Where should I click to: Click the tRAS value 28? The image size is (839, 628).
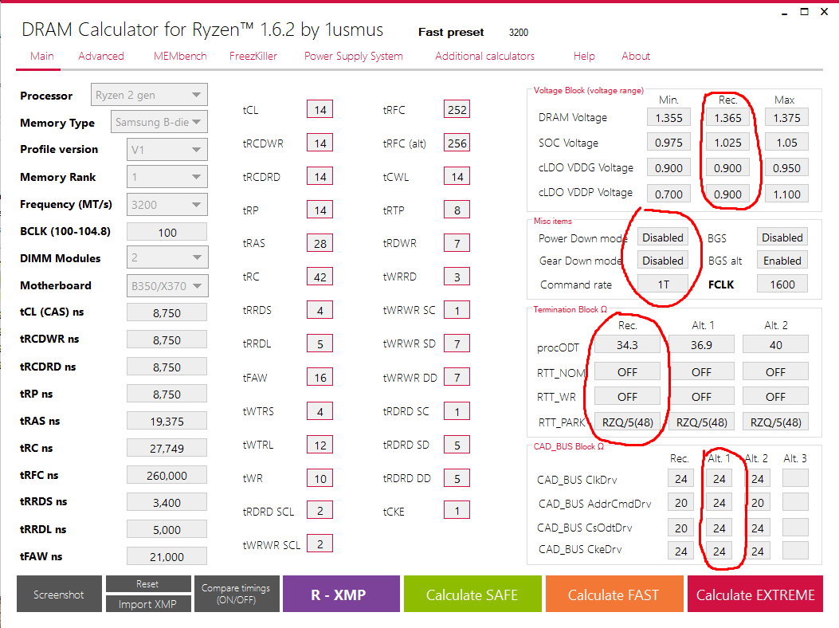(x=320, y=244)
